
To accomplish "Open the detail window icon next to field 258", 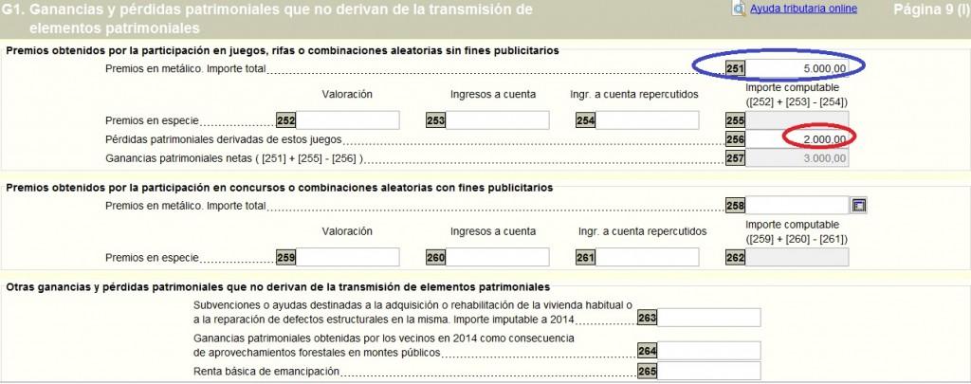I will [858, 206].
